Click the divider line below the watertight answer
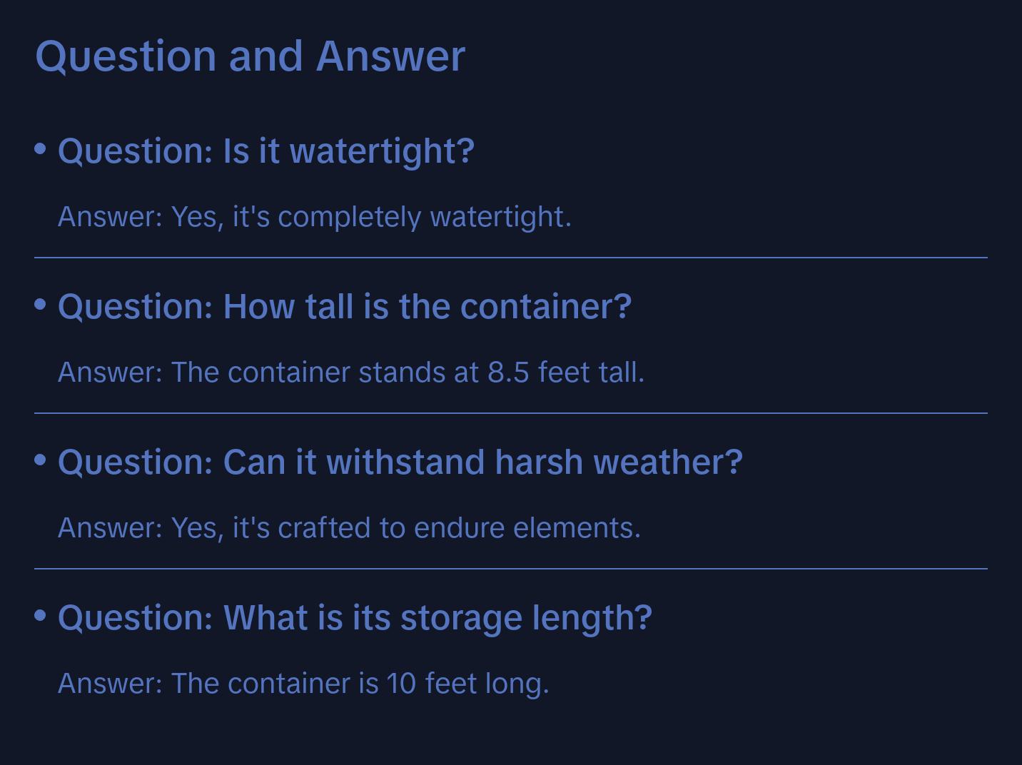This screenshot has width=1022, height=765. [511, 258]
